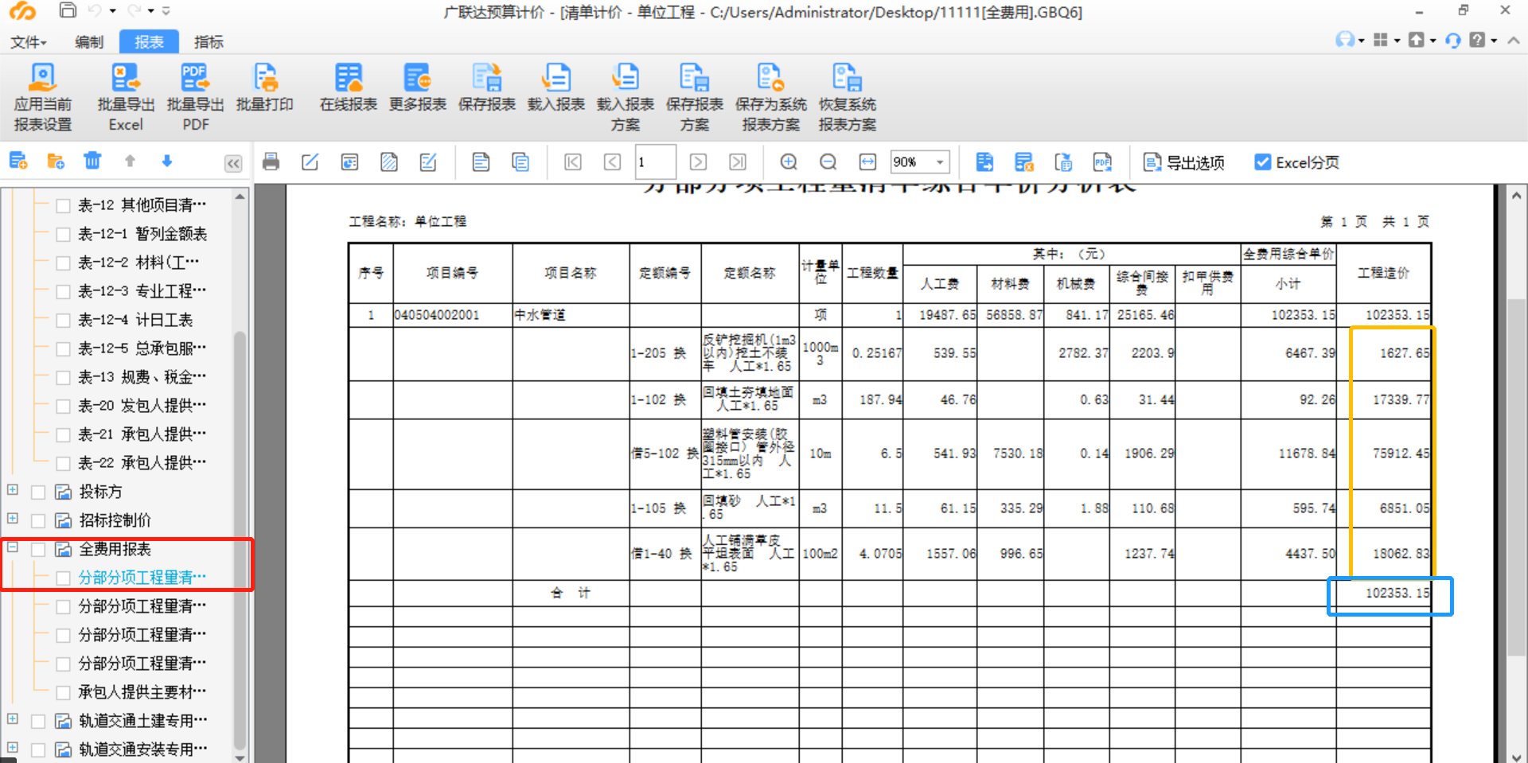The height and width of the screenshot is (763, 1528).
Task: Click 批量导出Excel icon
Action: tap(126, 97)
